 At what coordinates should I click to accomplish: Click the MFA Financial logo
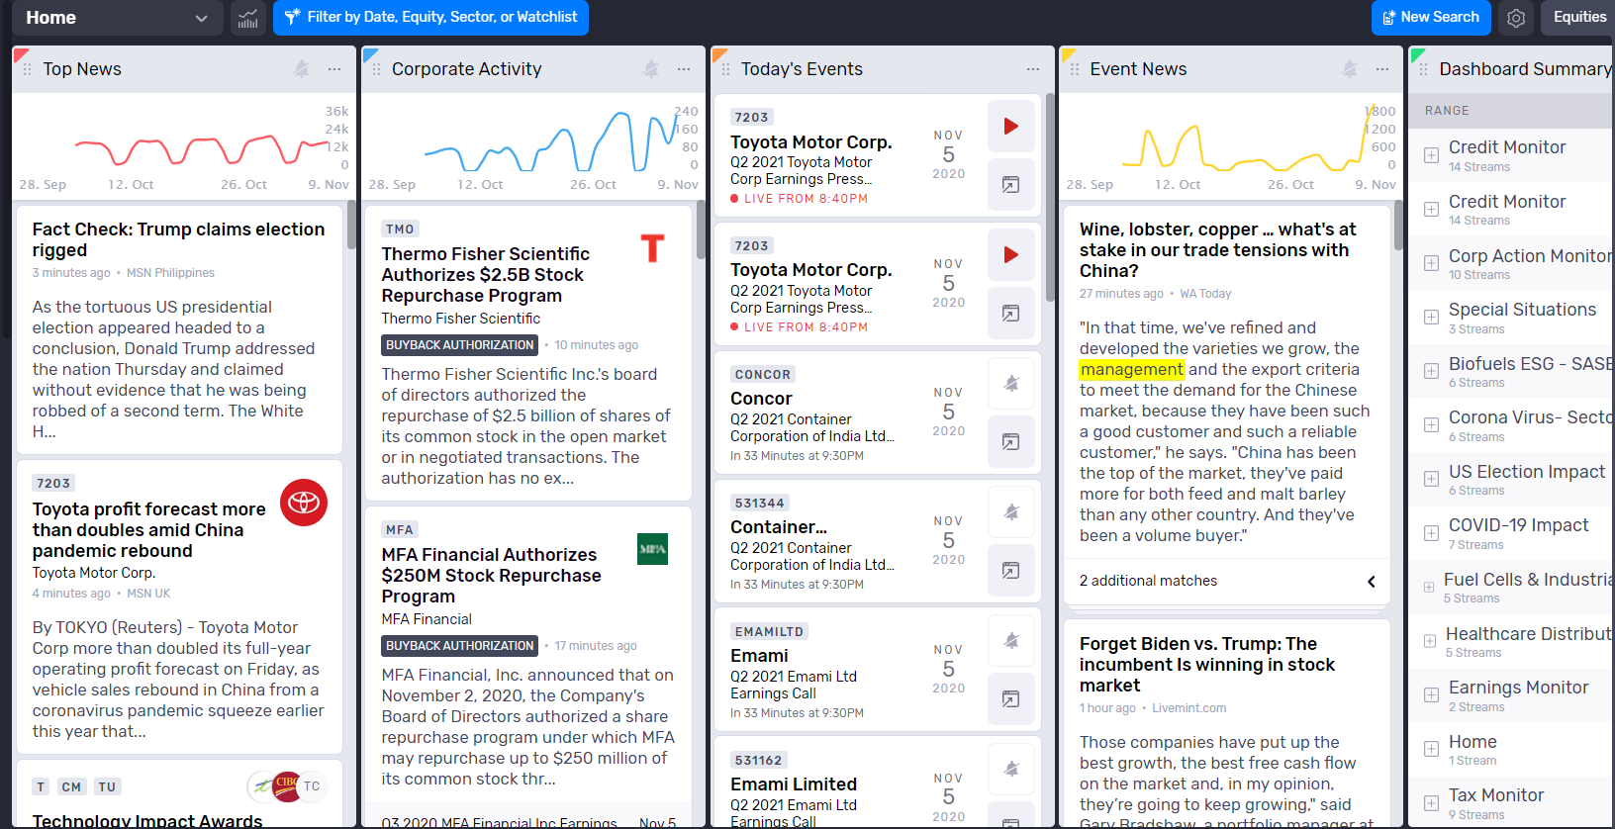[652, 549]
